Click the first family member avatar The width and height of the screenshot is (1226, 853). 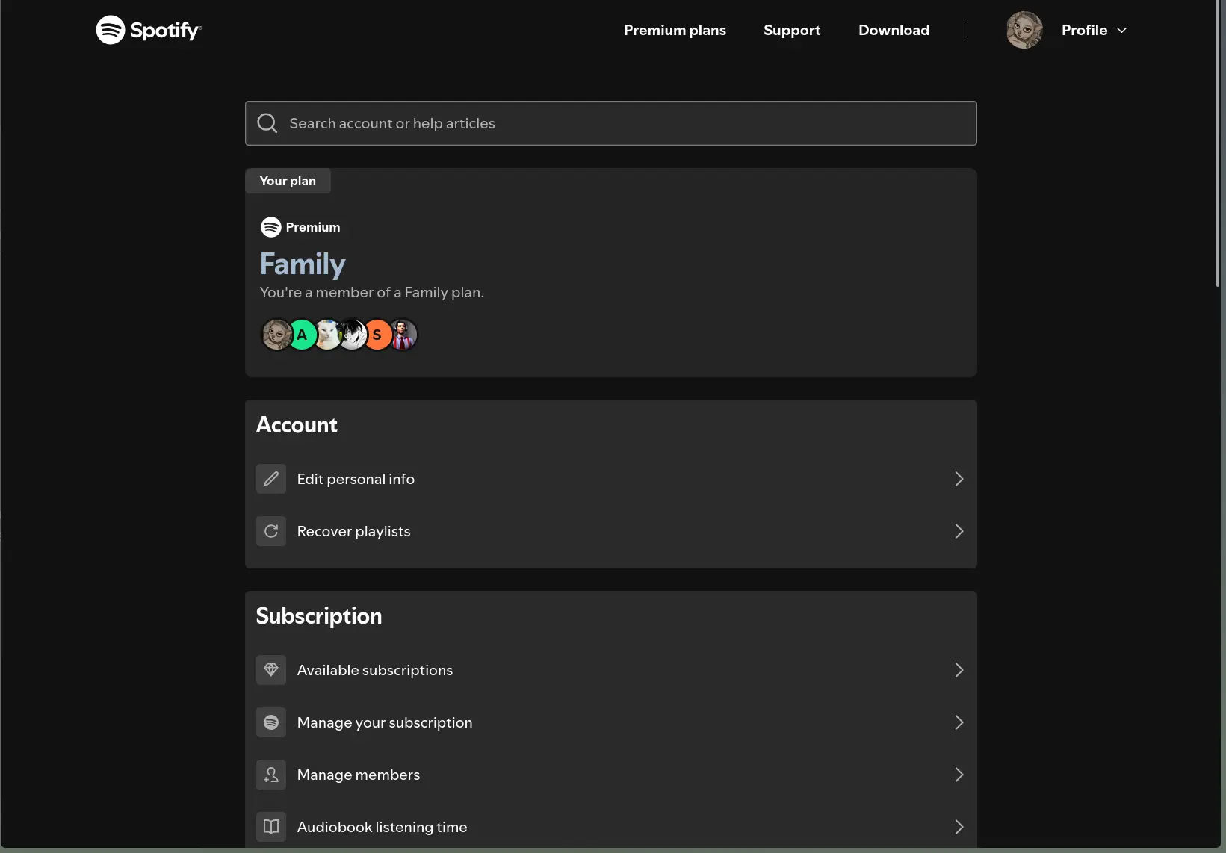click(x=276, y=335)
